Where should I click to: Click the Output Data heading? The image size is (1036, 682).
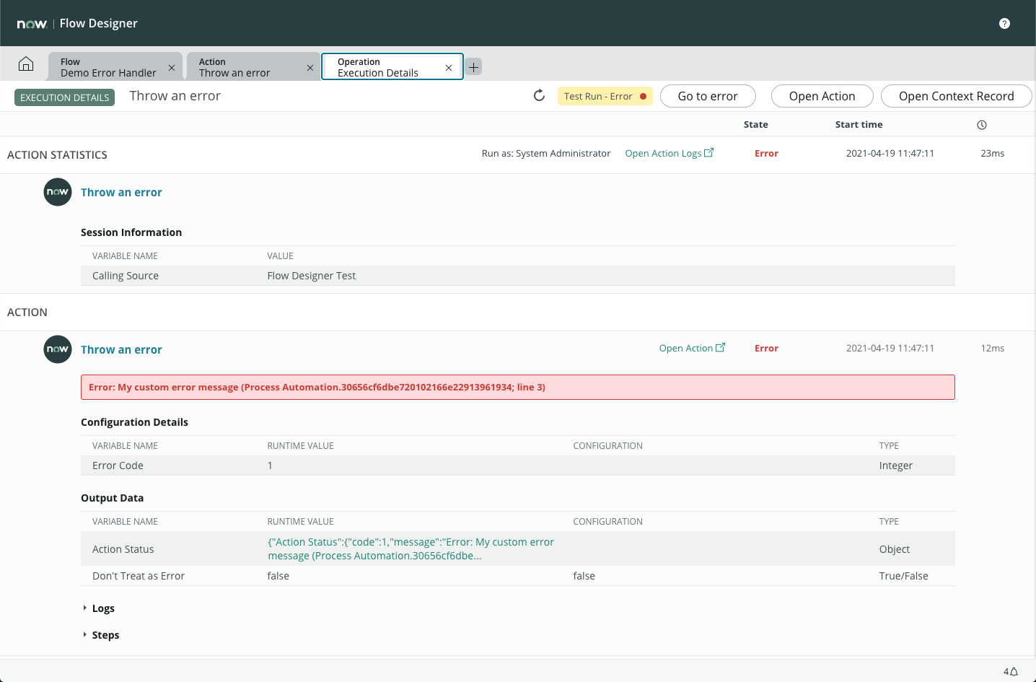point(112,498)
